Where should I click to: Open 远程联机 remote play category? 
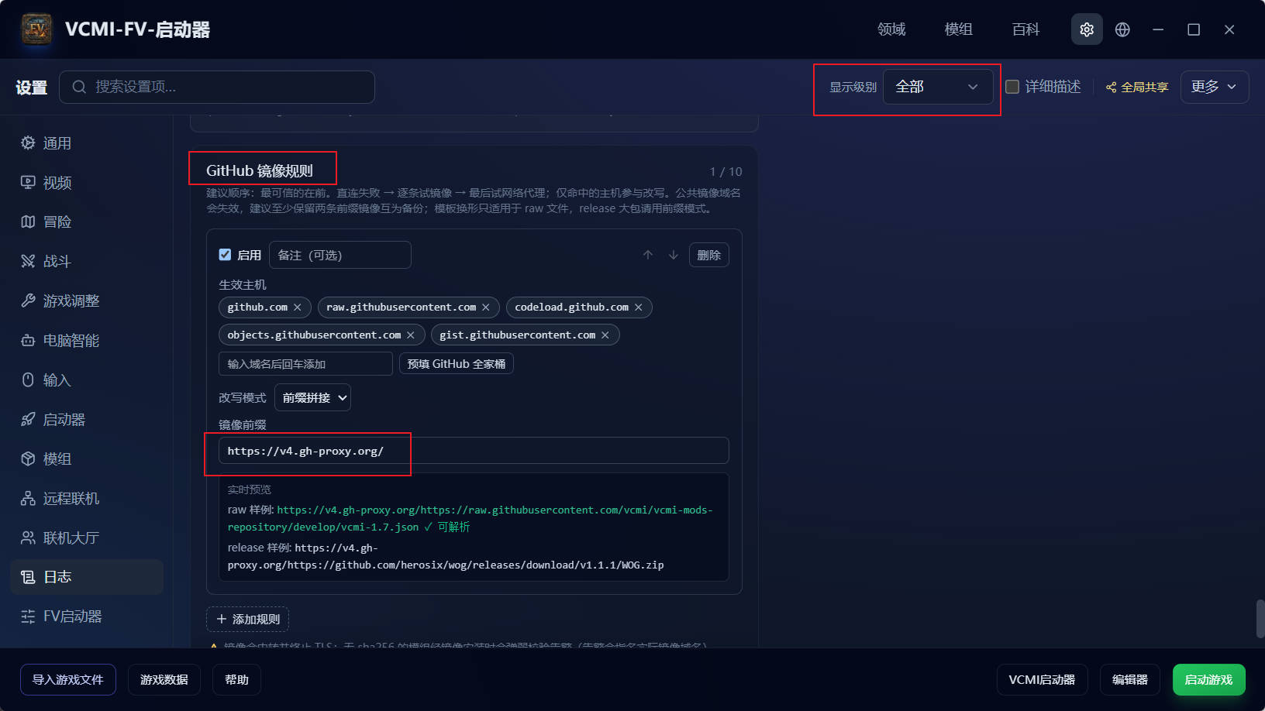87,499
